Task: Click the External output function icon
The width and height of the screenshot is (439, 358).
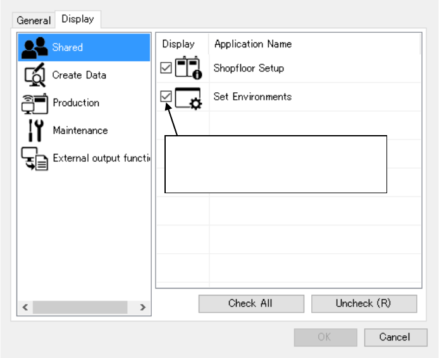Action: click(35, 158)
